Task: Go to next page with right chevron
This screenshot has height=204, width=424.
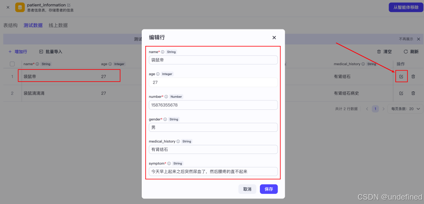Action: tap(383, 109)
